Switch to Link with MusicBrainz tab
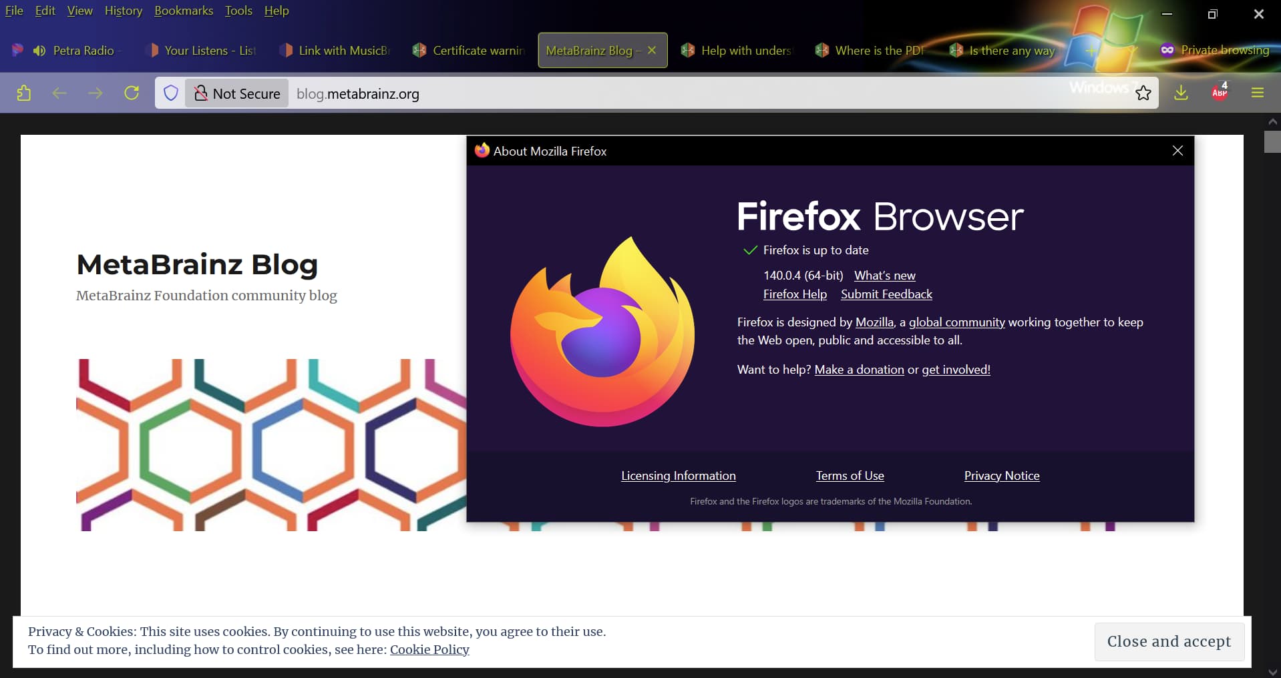1281x678 pixels. pos(336,50)
